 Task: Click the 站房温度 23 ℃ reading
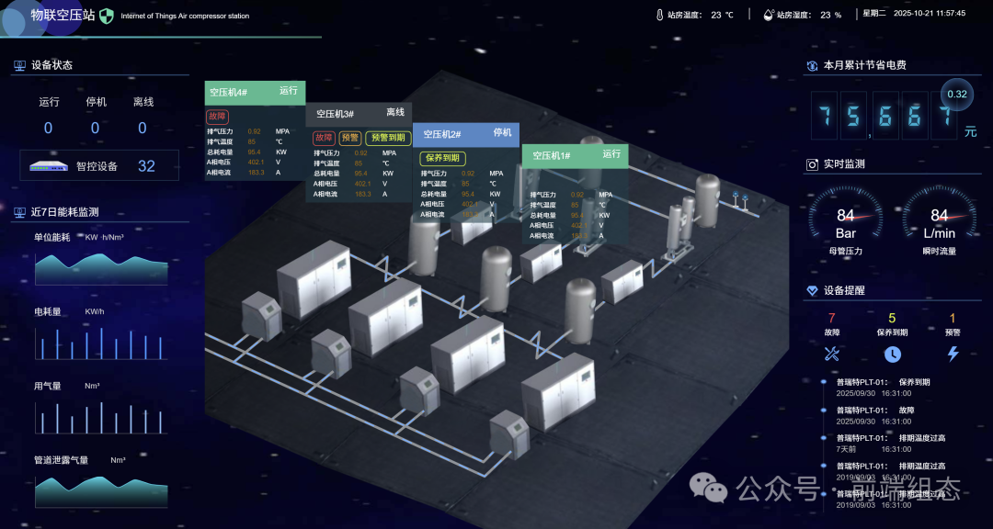[x=701, y=15]
